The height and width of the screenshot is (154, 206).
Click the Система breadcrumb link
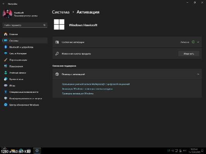point(61,12)
